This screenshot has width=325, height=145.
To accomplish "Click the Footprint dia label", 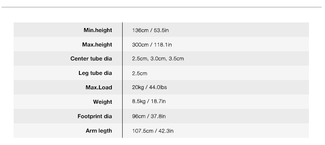I will click(95, 117).
